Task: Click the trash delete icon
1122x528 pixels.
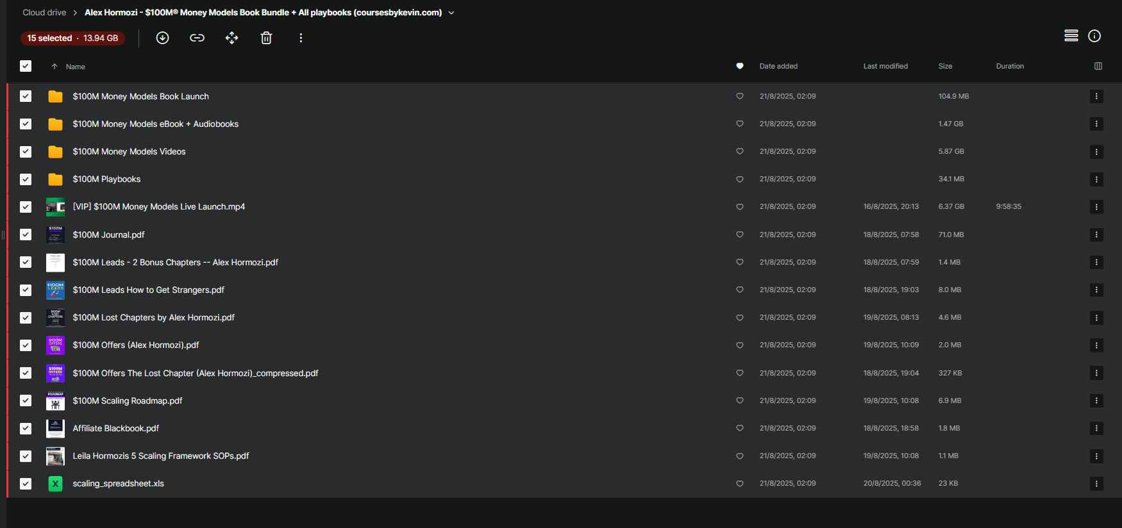Action: 266,38
